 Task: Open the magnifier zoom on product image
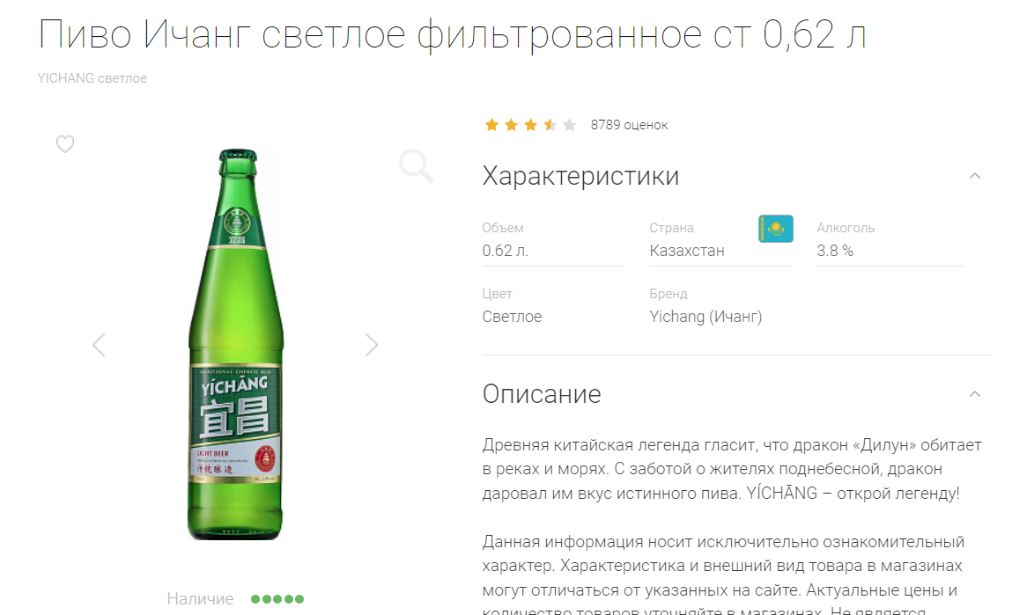pos(417,166)
